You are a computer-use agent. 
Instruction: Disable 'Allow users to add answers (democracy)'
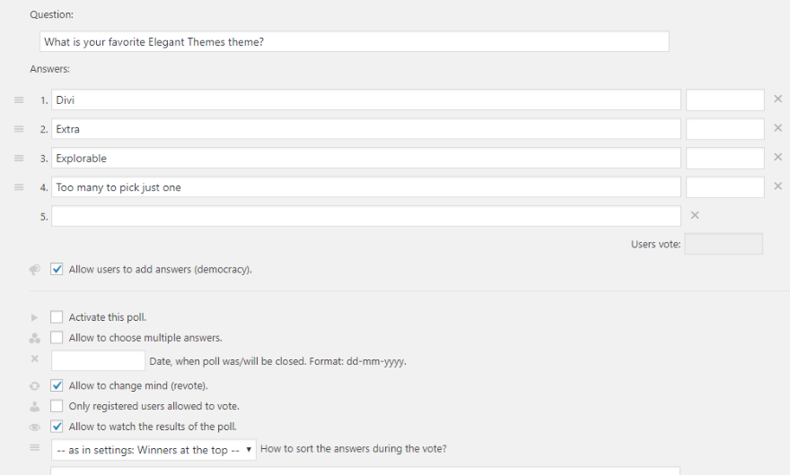[x=57, y=269]
